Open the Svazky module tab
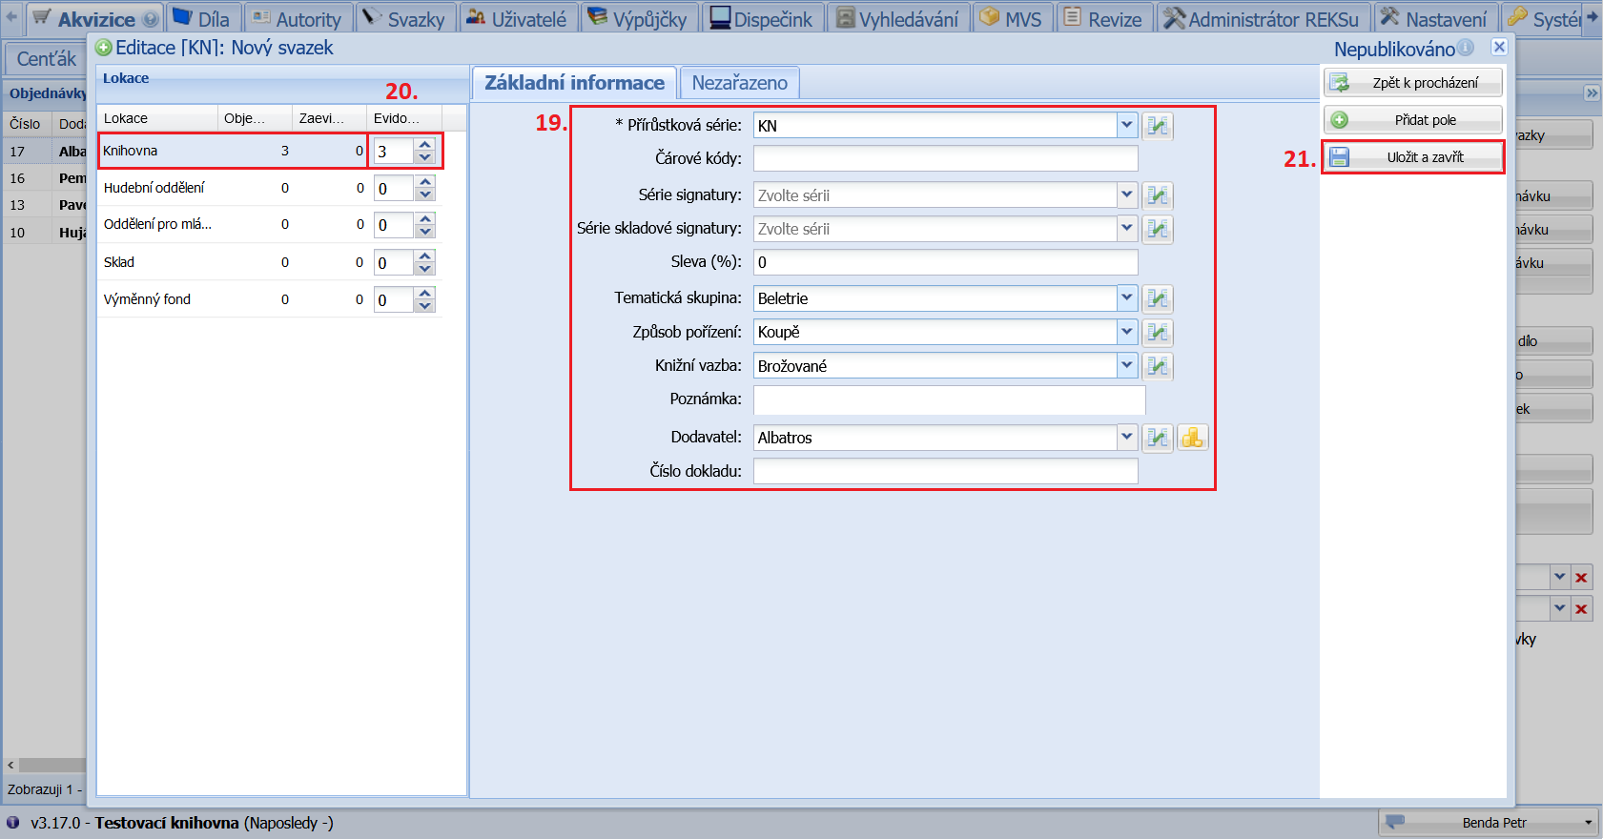This screenshot has height=839, width=1603. click(x=404, y=19)
